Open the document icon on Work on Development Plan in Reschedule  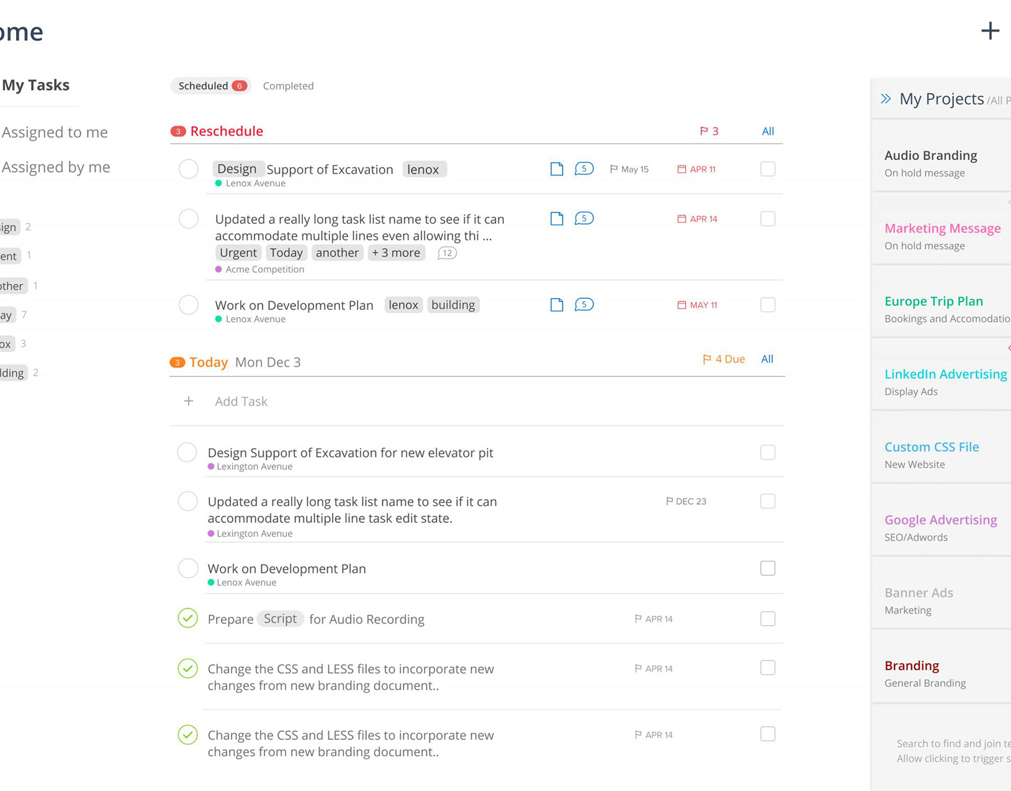pyautogui.click(x=557, y=305)
